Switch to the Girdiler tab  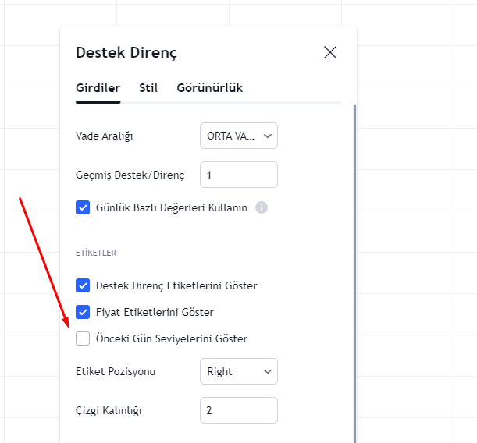98,88
